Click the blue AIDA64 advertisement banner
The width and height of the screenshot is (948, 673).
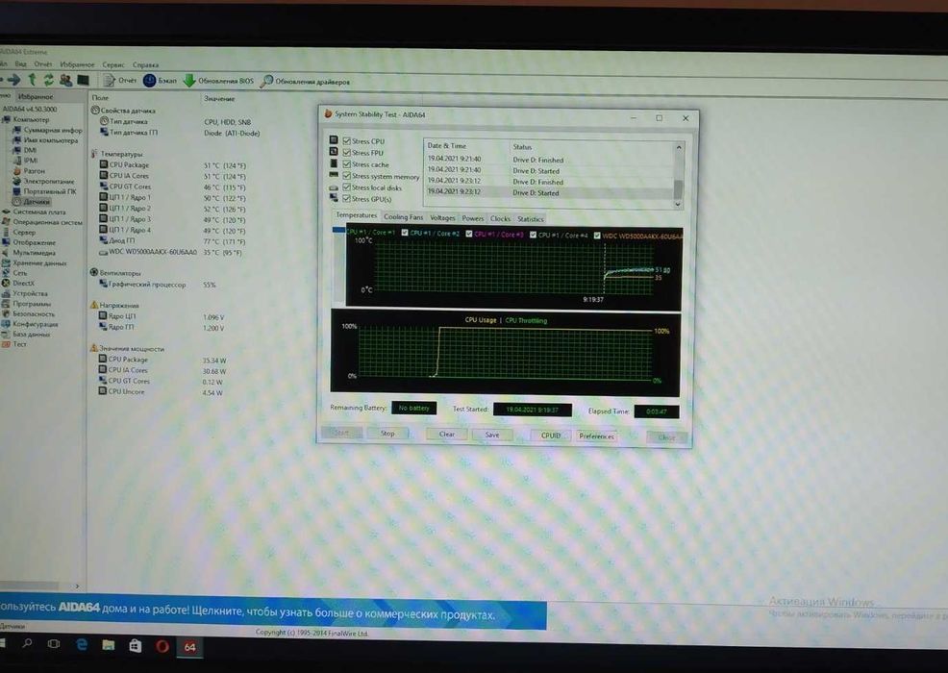[272, 611]
